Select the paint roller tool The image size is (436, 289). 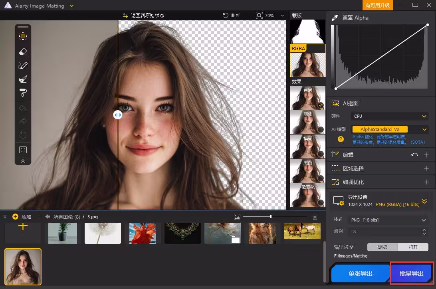23,93
